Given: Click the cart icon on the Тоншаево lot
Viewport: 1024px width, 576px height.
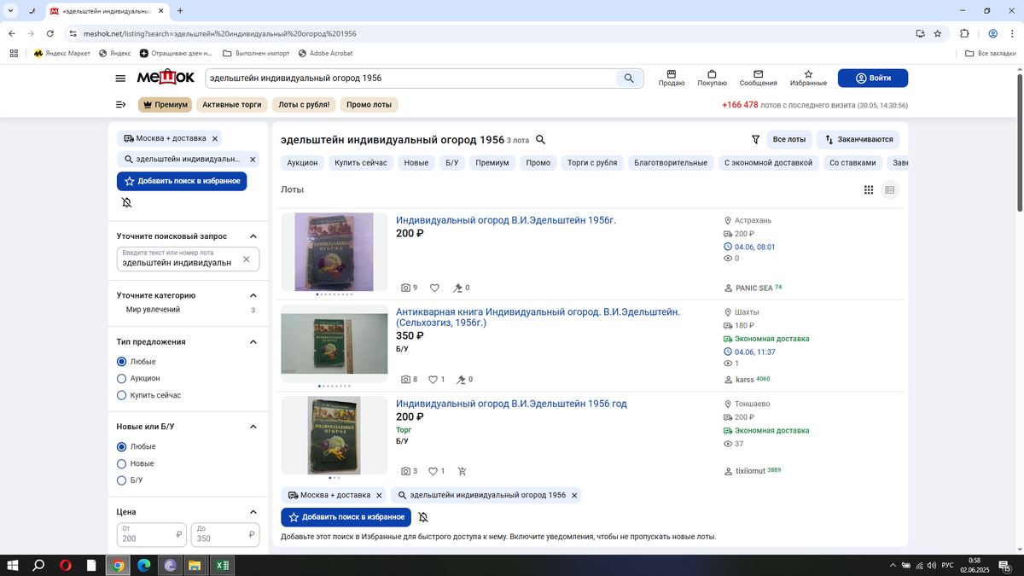Looking at the screenshot, I should pos(463,471).
